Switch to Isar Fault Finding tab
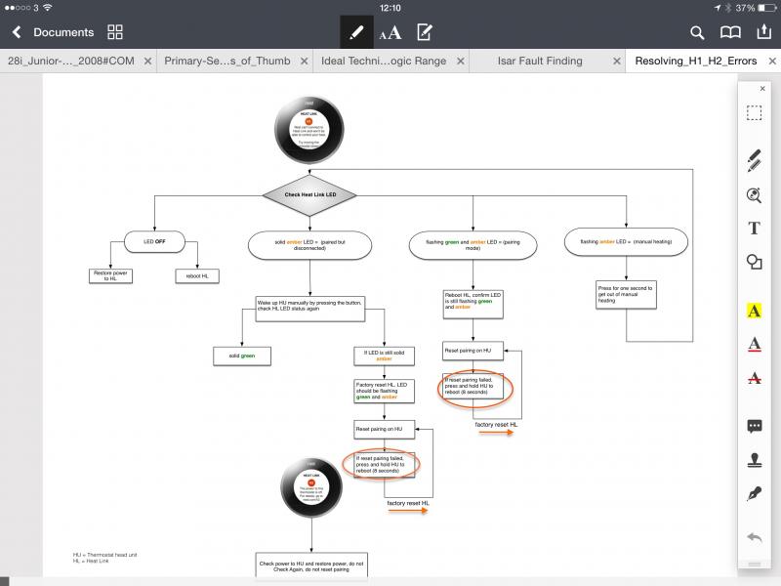This screenshot has height=586, width=781. pyautogui.click(x=539, y=61)
